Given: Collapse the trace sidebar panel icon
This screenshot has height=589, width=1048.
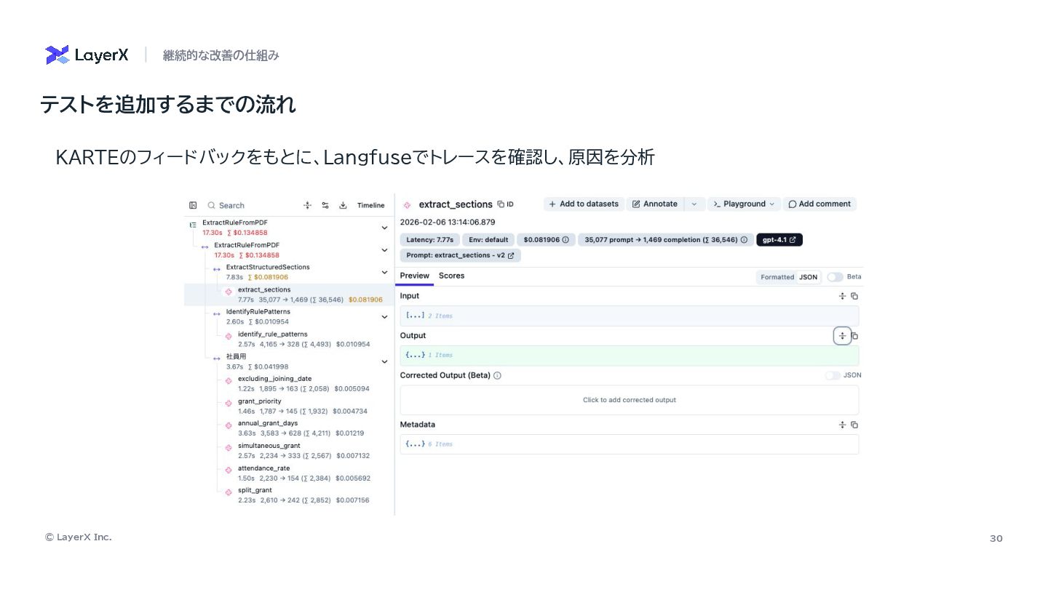Looking at the screenshot, I should (x=193, y=205).
